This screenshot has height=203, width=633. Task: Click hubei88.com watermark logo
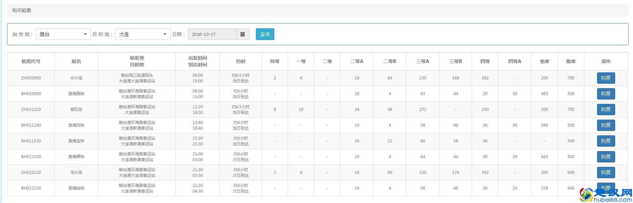[x=605, y=195]
